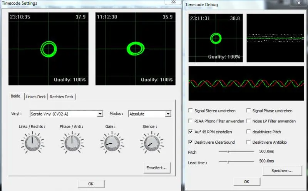This screenshot has width=308, height=191.
Task: Click the Gain knob
Action: coord(110,143)
